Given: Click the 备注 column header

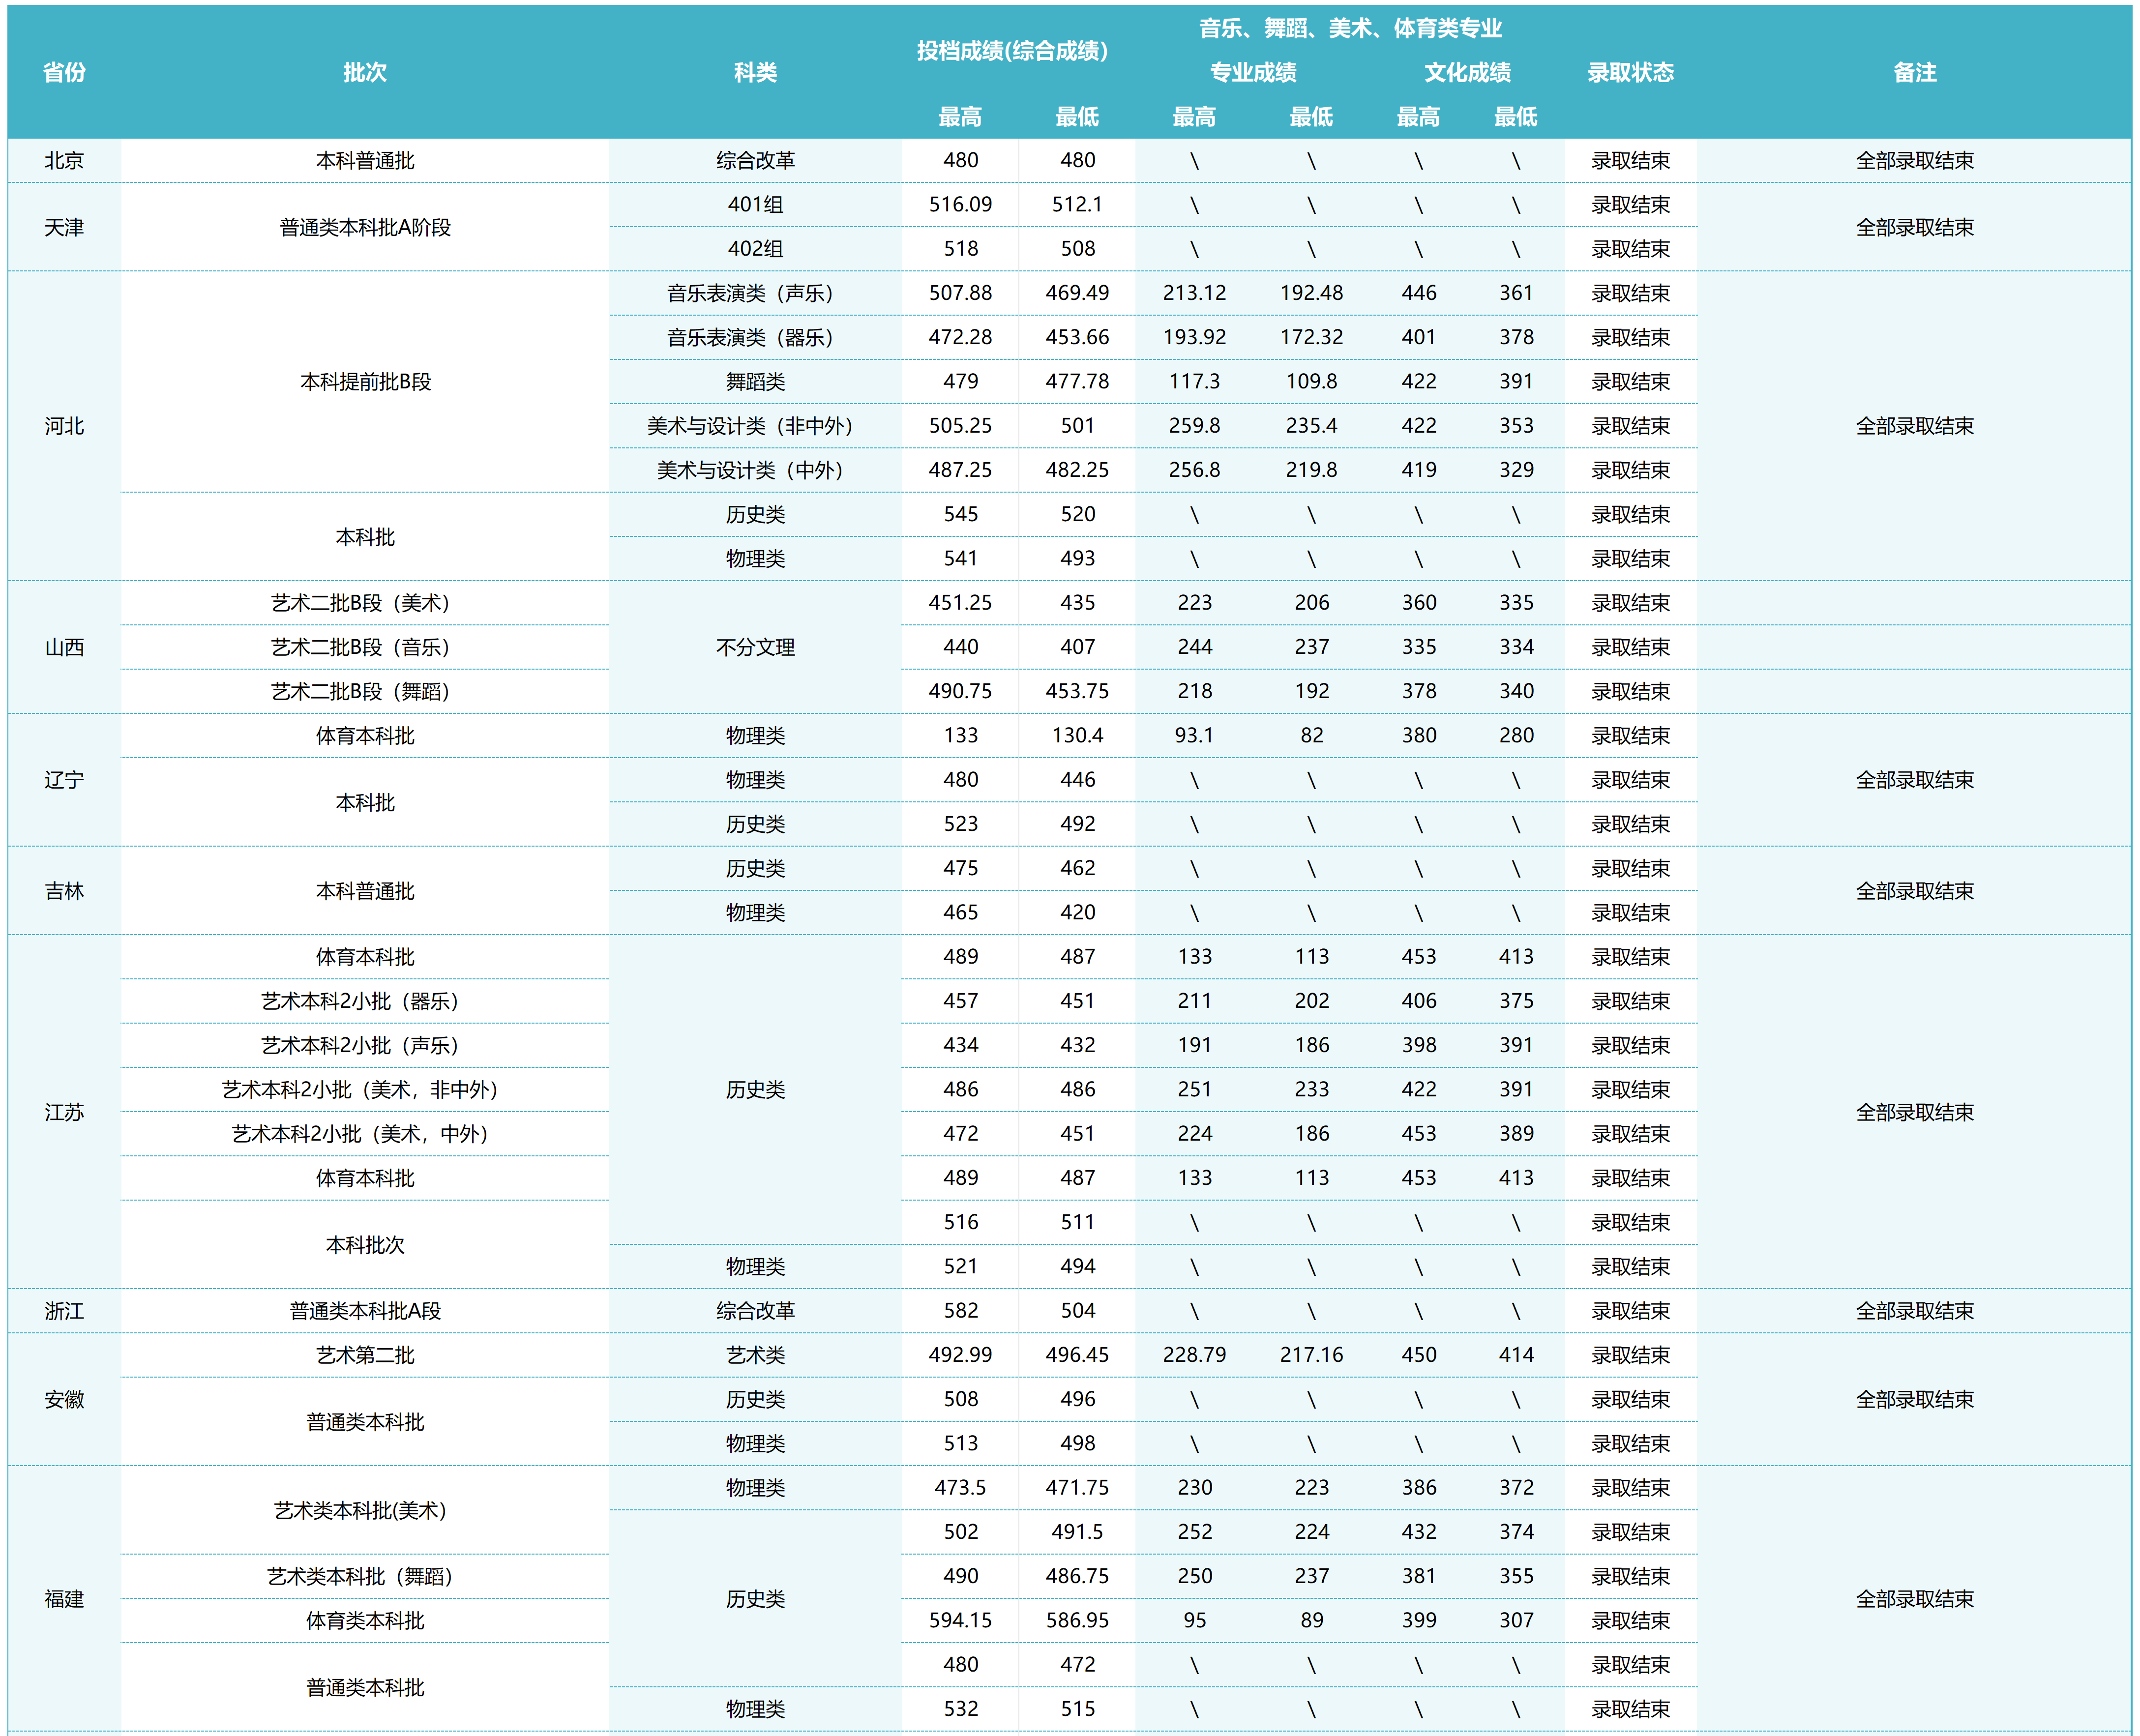Looking at the screenshot, I should click(x=1914, y=72).
